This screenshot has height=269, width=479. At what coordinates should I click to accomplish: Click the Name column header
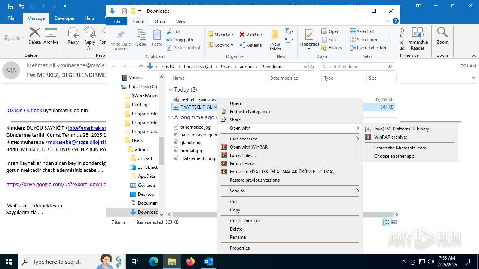click(x=219, y=78)
